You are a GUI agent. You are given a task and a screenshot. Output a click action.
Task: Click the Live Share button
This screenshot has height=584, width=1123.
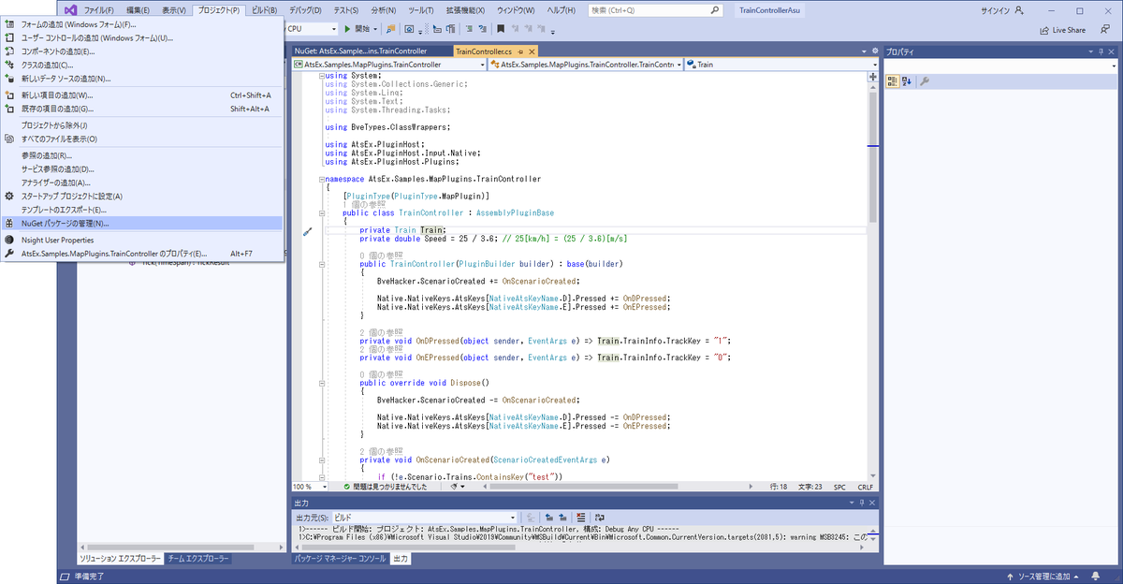1062,30
